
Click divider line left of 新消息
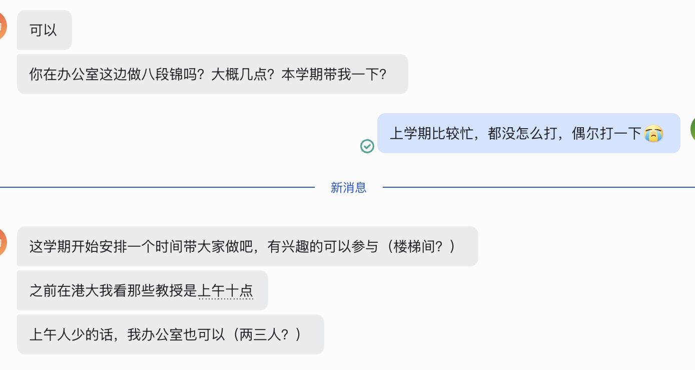click(x=157, y=187)
